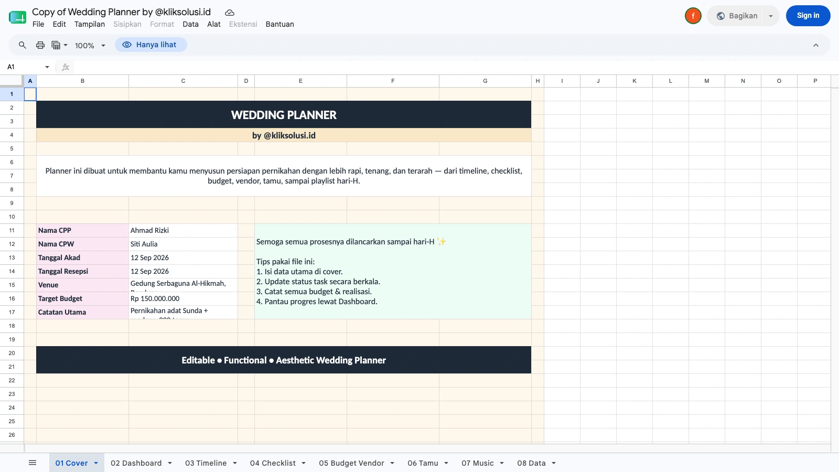
Task: Open the 04 Checklist tab menu arrow
Action: click(x=304, y=463)
